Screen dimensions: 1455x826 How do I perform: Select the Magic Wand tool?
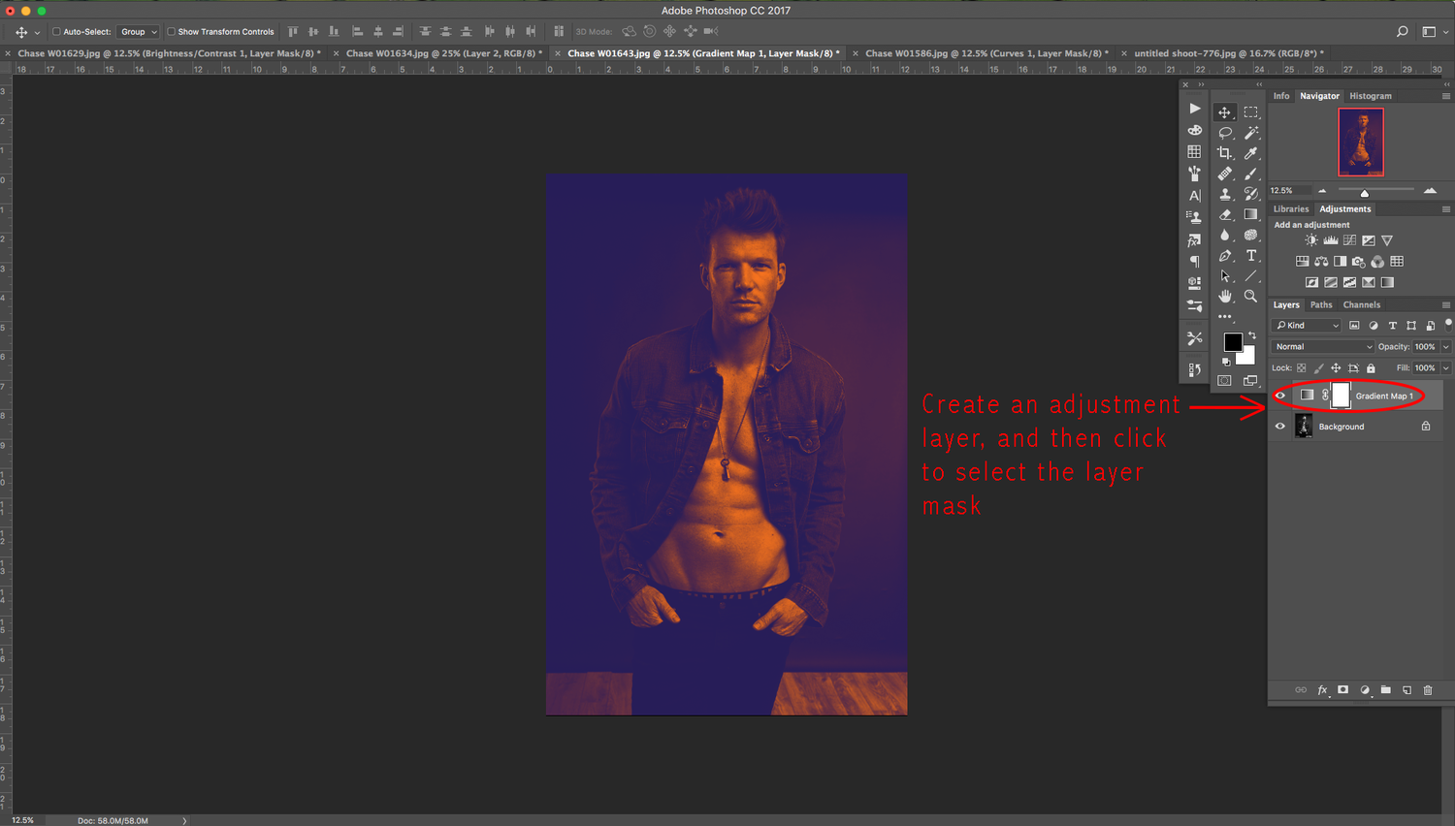[1251, 133]
